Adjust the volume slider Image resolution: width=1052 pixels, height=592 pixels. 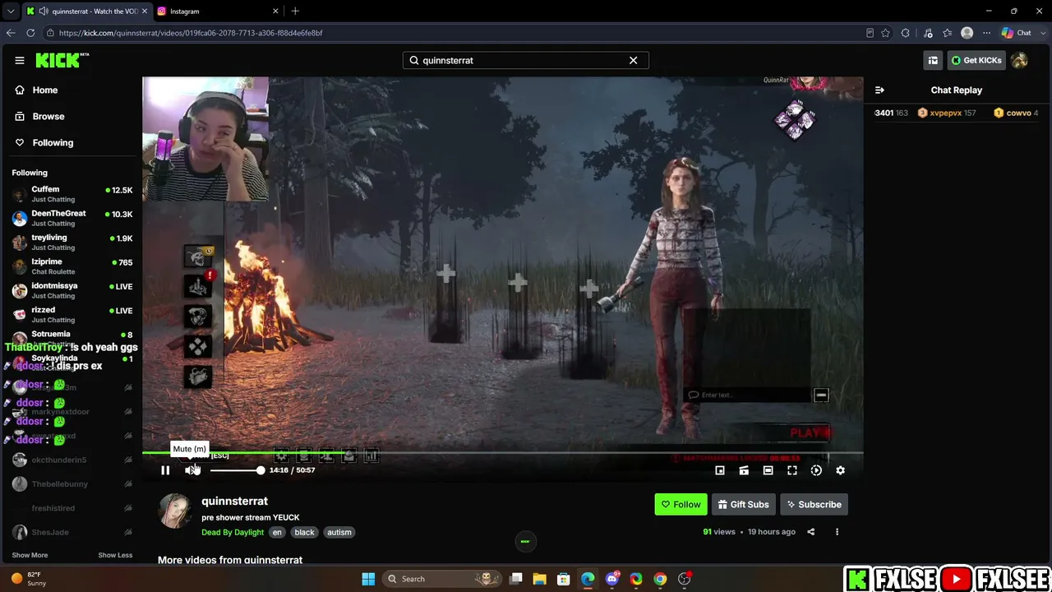236,470
